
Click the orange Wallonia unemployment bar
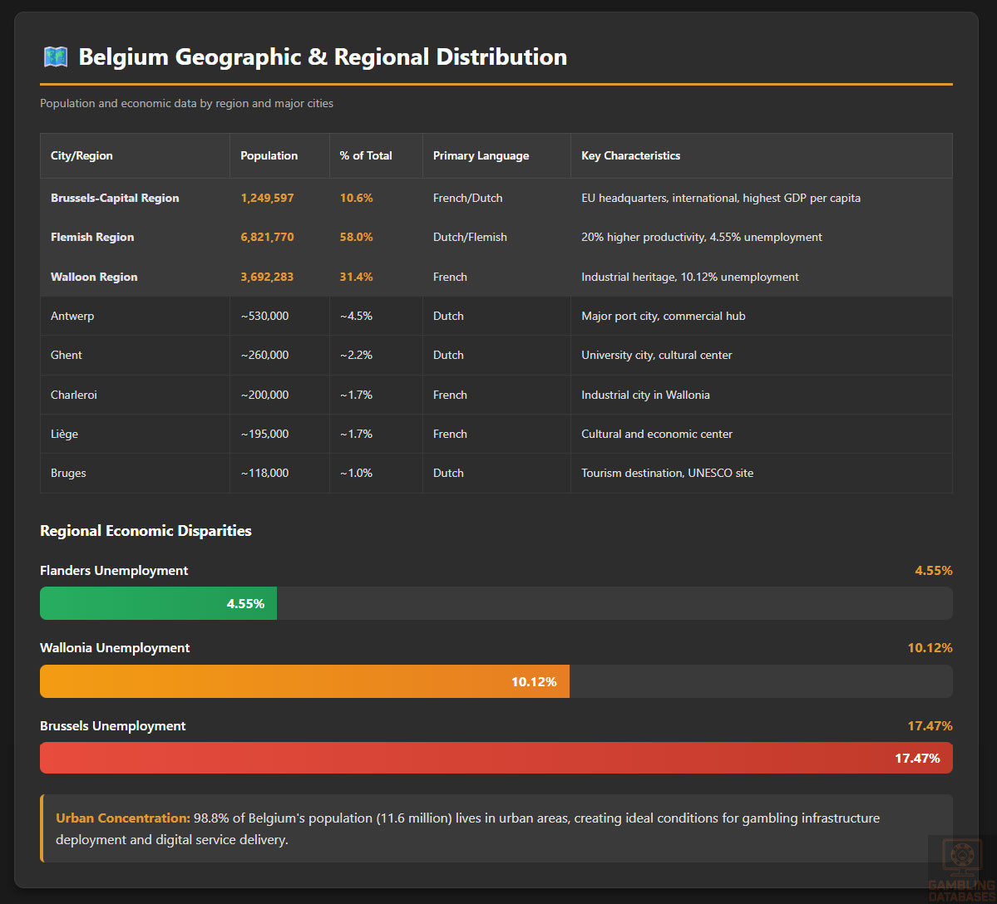[x=304, y=681]
